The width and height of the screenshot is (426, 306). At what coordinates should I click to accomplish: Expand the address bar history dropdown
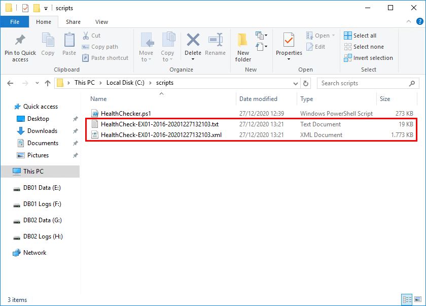tap(296, 83)
